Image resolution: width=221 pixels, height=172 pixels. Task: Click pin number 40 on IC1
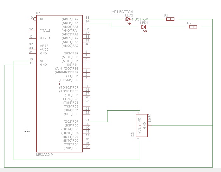click(x=87, y=44)
